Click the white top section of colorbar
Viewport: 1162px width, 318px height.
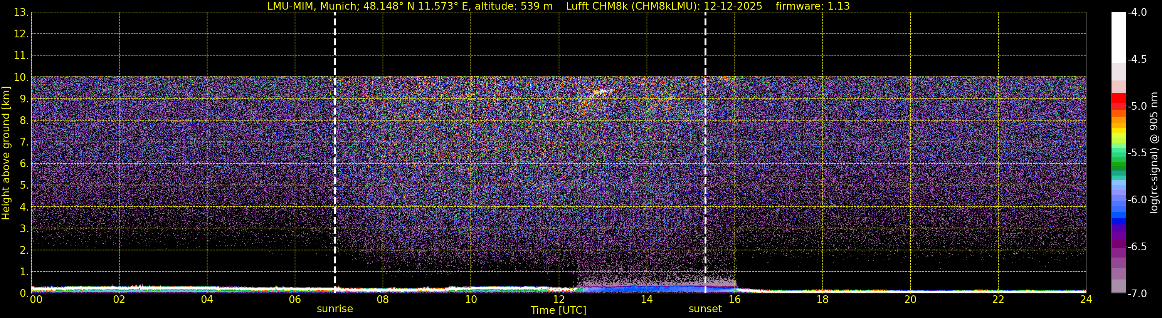pos(1118,36)
